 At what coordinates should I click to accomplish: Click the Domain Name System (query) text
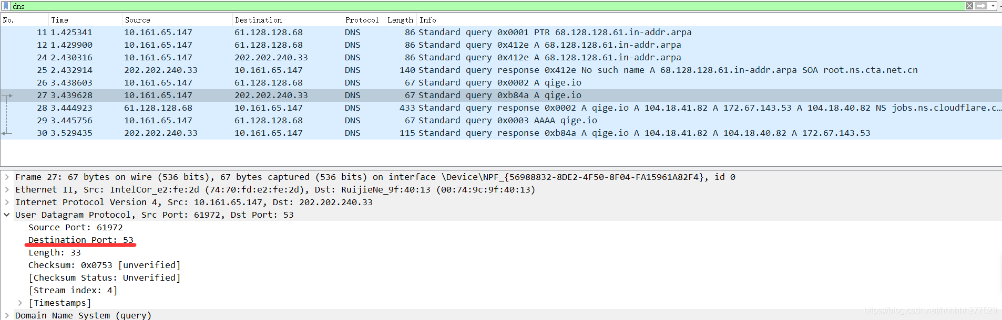point(84,315)
